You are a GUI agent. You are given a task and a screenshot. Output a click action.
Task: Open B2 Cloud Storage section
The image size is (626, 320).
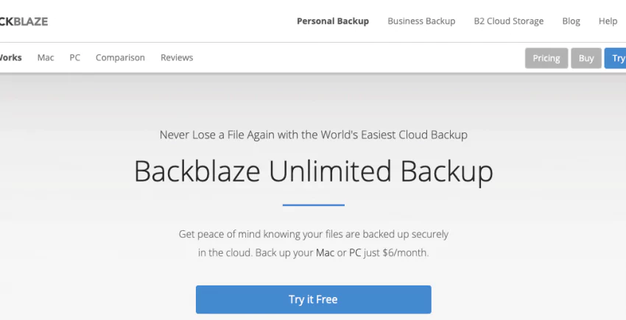[509, 21]
